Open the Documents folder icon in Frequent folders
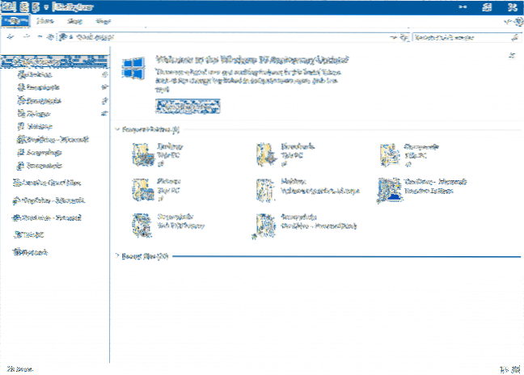The image size is (524, 375). pos(388,153)
